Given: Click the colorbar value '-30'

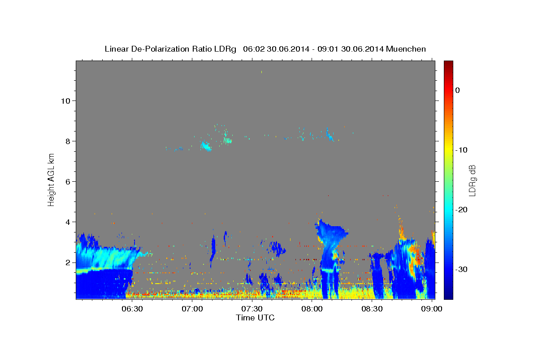Looking at the screenshot, I should click(462, 269).
